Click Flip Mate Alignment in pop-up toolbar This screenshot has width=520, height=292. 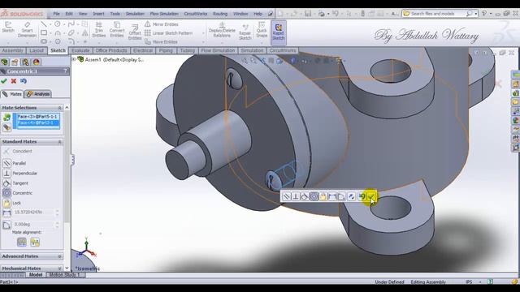click(x=351, y=196)
